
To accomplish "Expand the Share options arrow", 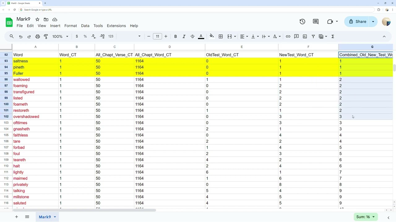I will [373, 22].
